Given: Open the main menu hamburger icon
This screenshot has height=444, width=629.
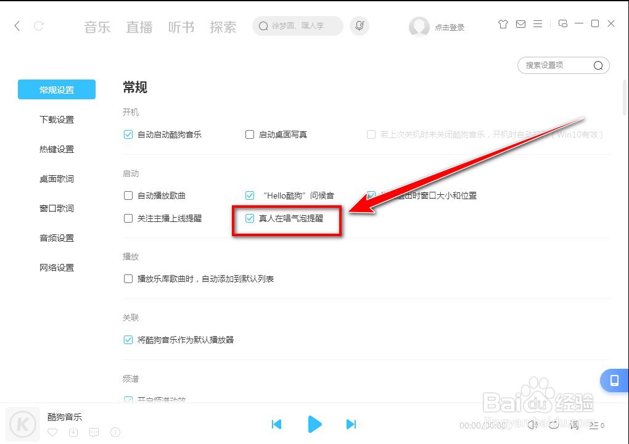Looking at the screenshot, I should tap(538, 24).
